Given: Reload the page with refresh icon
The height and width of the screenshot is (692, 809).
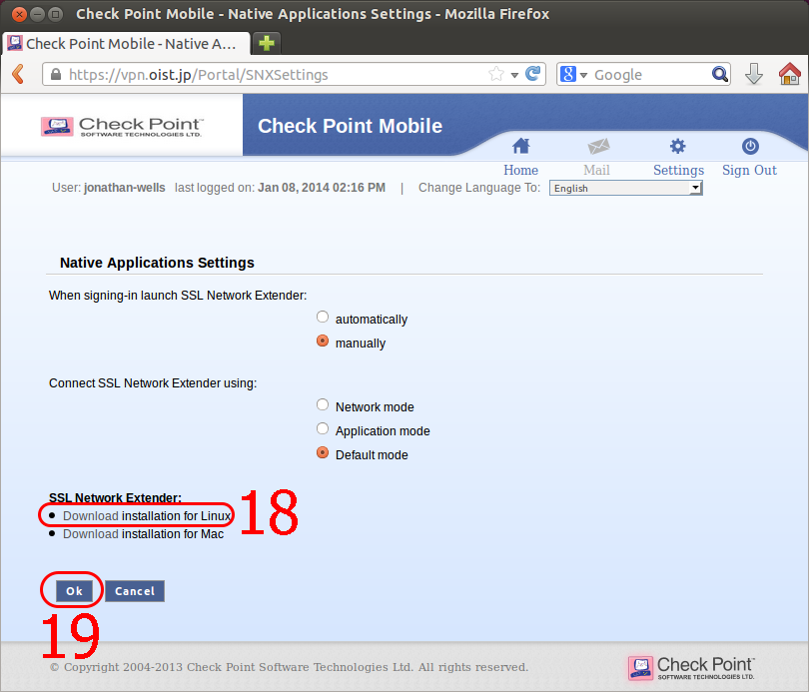Looking at the screenshot, I should [533, 74].
